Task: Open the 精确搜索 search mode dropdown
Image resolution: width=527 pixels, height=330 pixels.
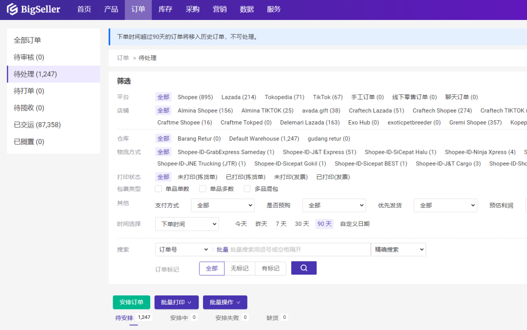Action: point(398,250)
